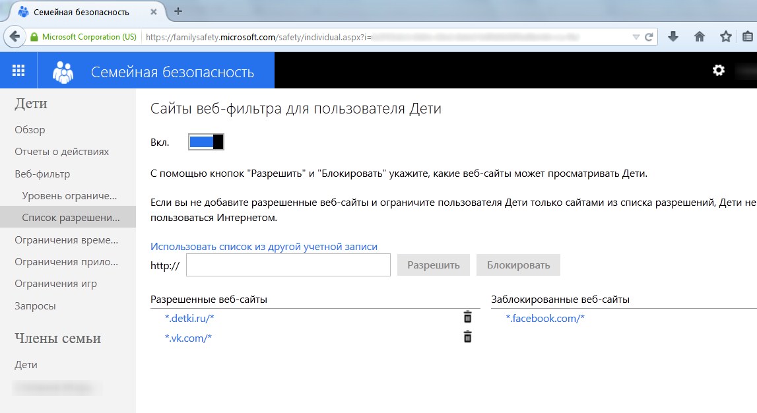Viewport: 757px width, 413px height.
Task: Toggle the web filter Вкл. switch
Action: coord(206,142)
